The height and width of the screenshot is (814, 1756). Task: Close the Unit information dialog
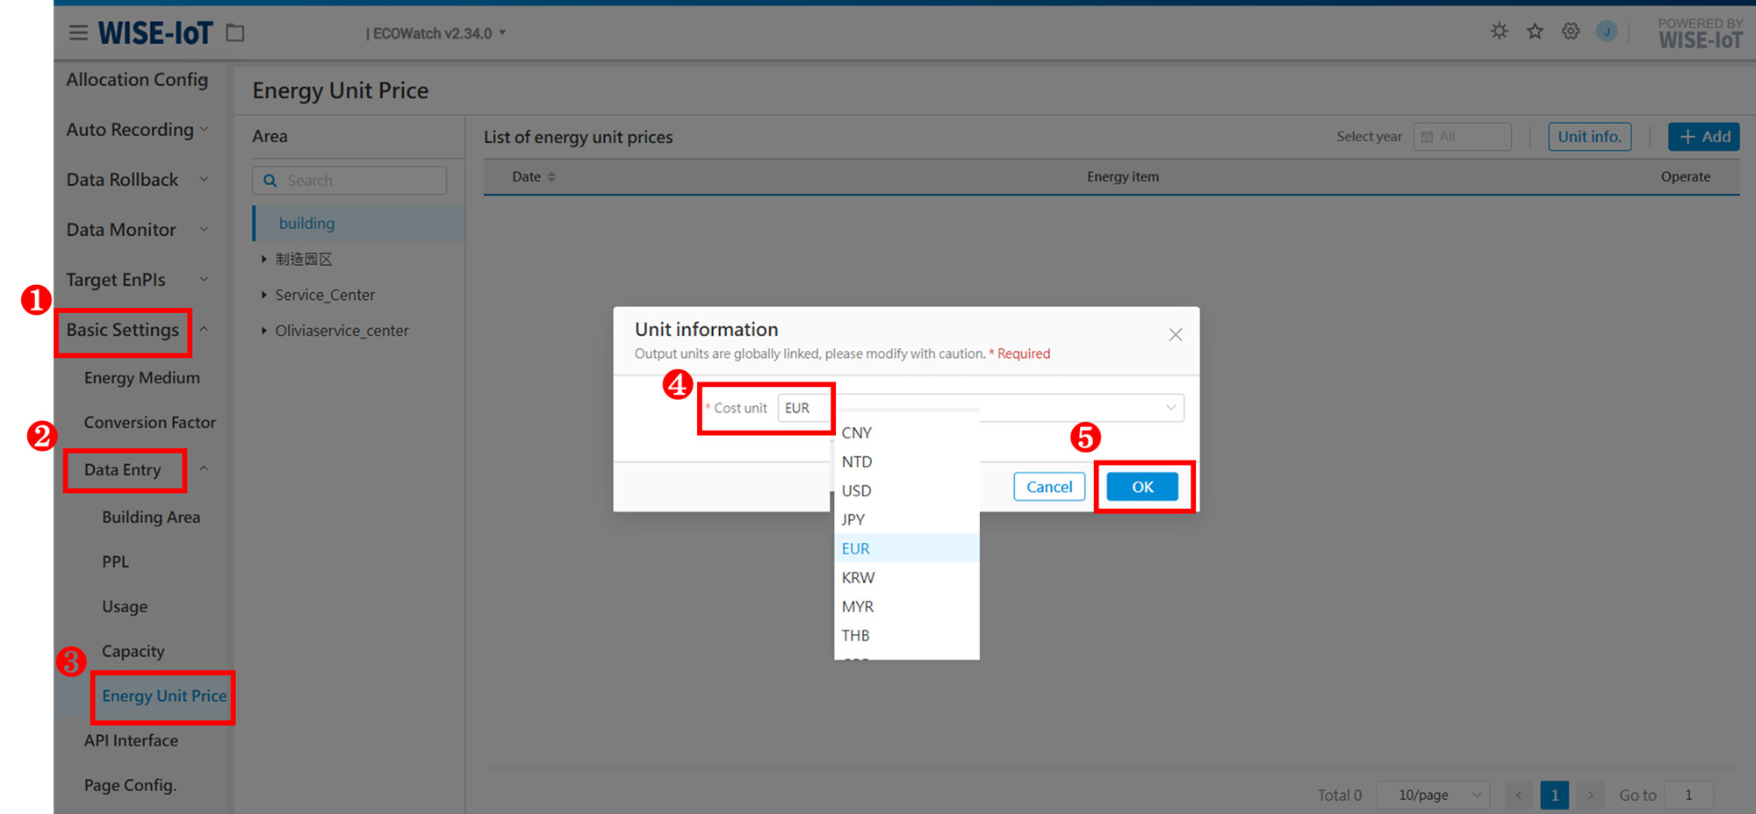click(x=1176, y=334)
